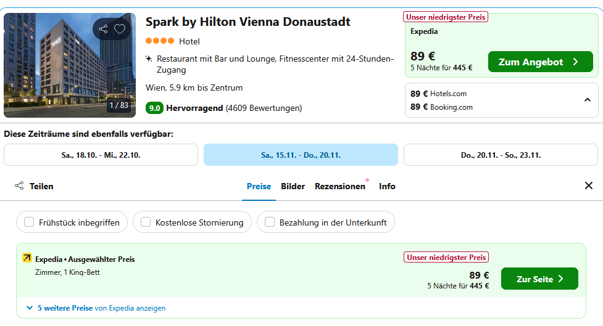Image resolution: width=603 pixels, height=326 pixels.
Task: Open the Bilder tab
Action: point(293,186)
